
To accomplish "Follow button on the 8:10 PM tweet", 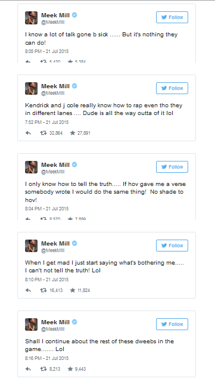I will pos(172,246).
